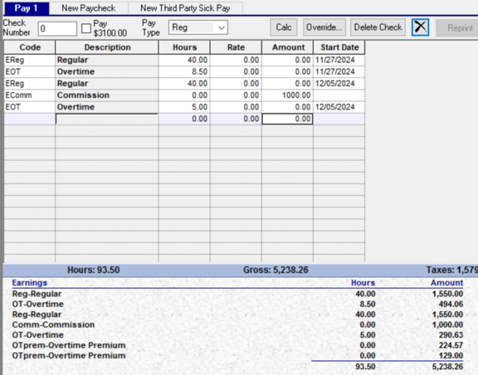Screen dimensions: 478x375
Task: Click the Code column header
Action: [x=30, y=47]
